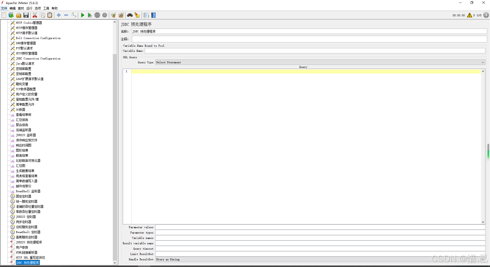The height and width of the screenshot is (267, 490).
Task: Click the tree panel scroll-down arrow
Action: (115, 263)
